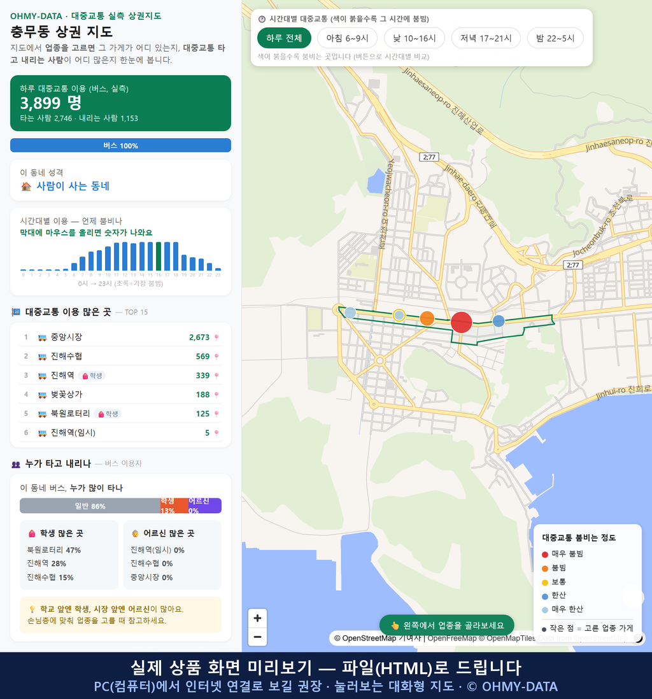This screenshot has height=699, width=652.
Task: Select the 저녁 17~21시 filter
Action: click(x=486, y=38)
